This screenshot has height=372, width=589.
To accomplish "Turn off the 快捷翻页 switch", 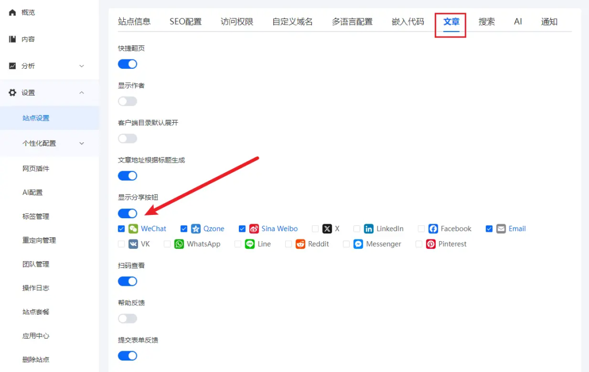I will pyautogui.click(x=127, y=64).
